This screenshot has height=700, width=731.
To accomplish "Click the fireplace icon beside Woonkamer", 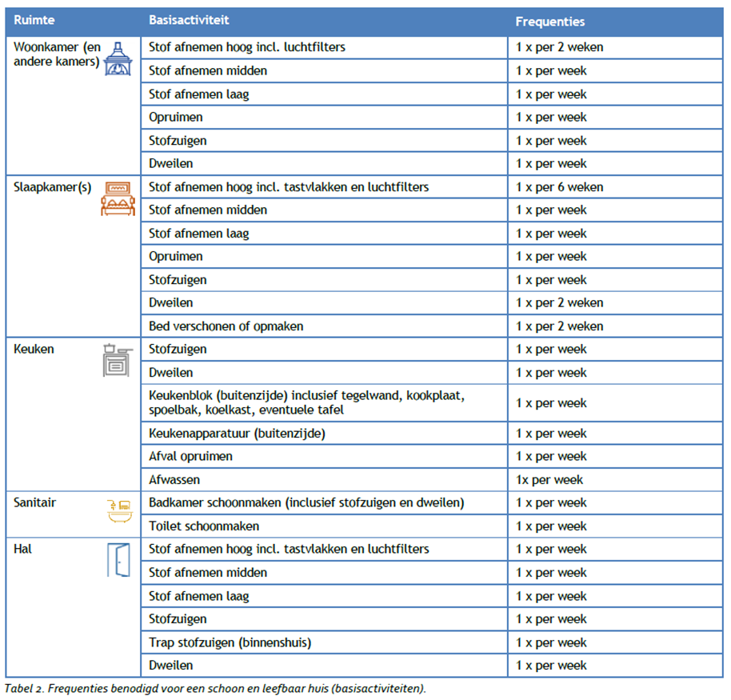I will click(118, 58).
